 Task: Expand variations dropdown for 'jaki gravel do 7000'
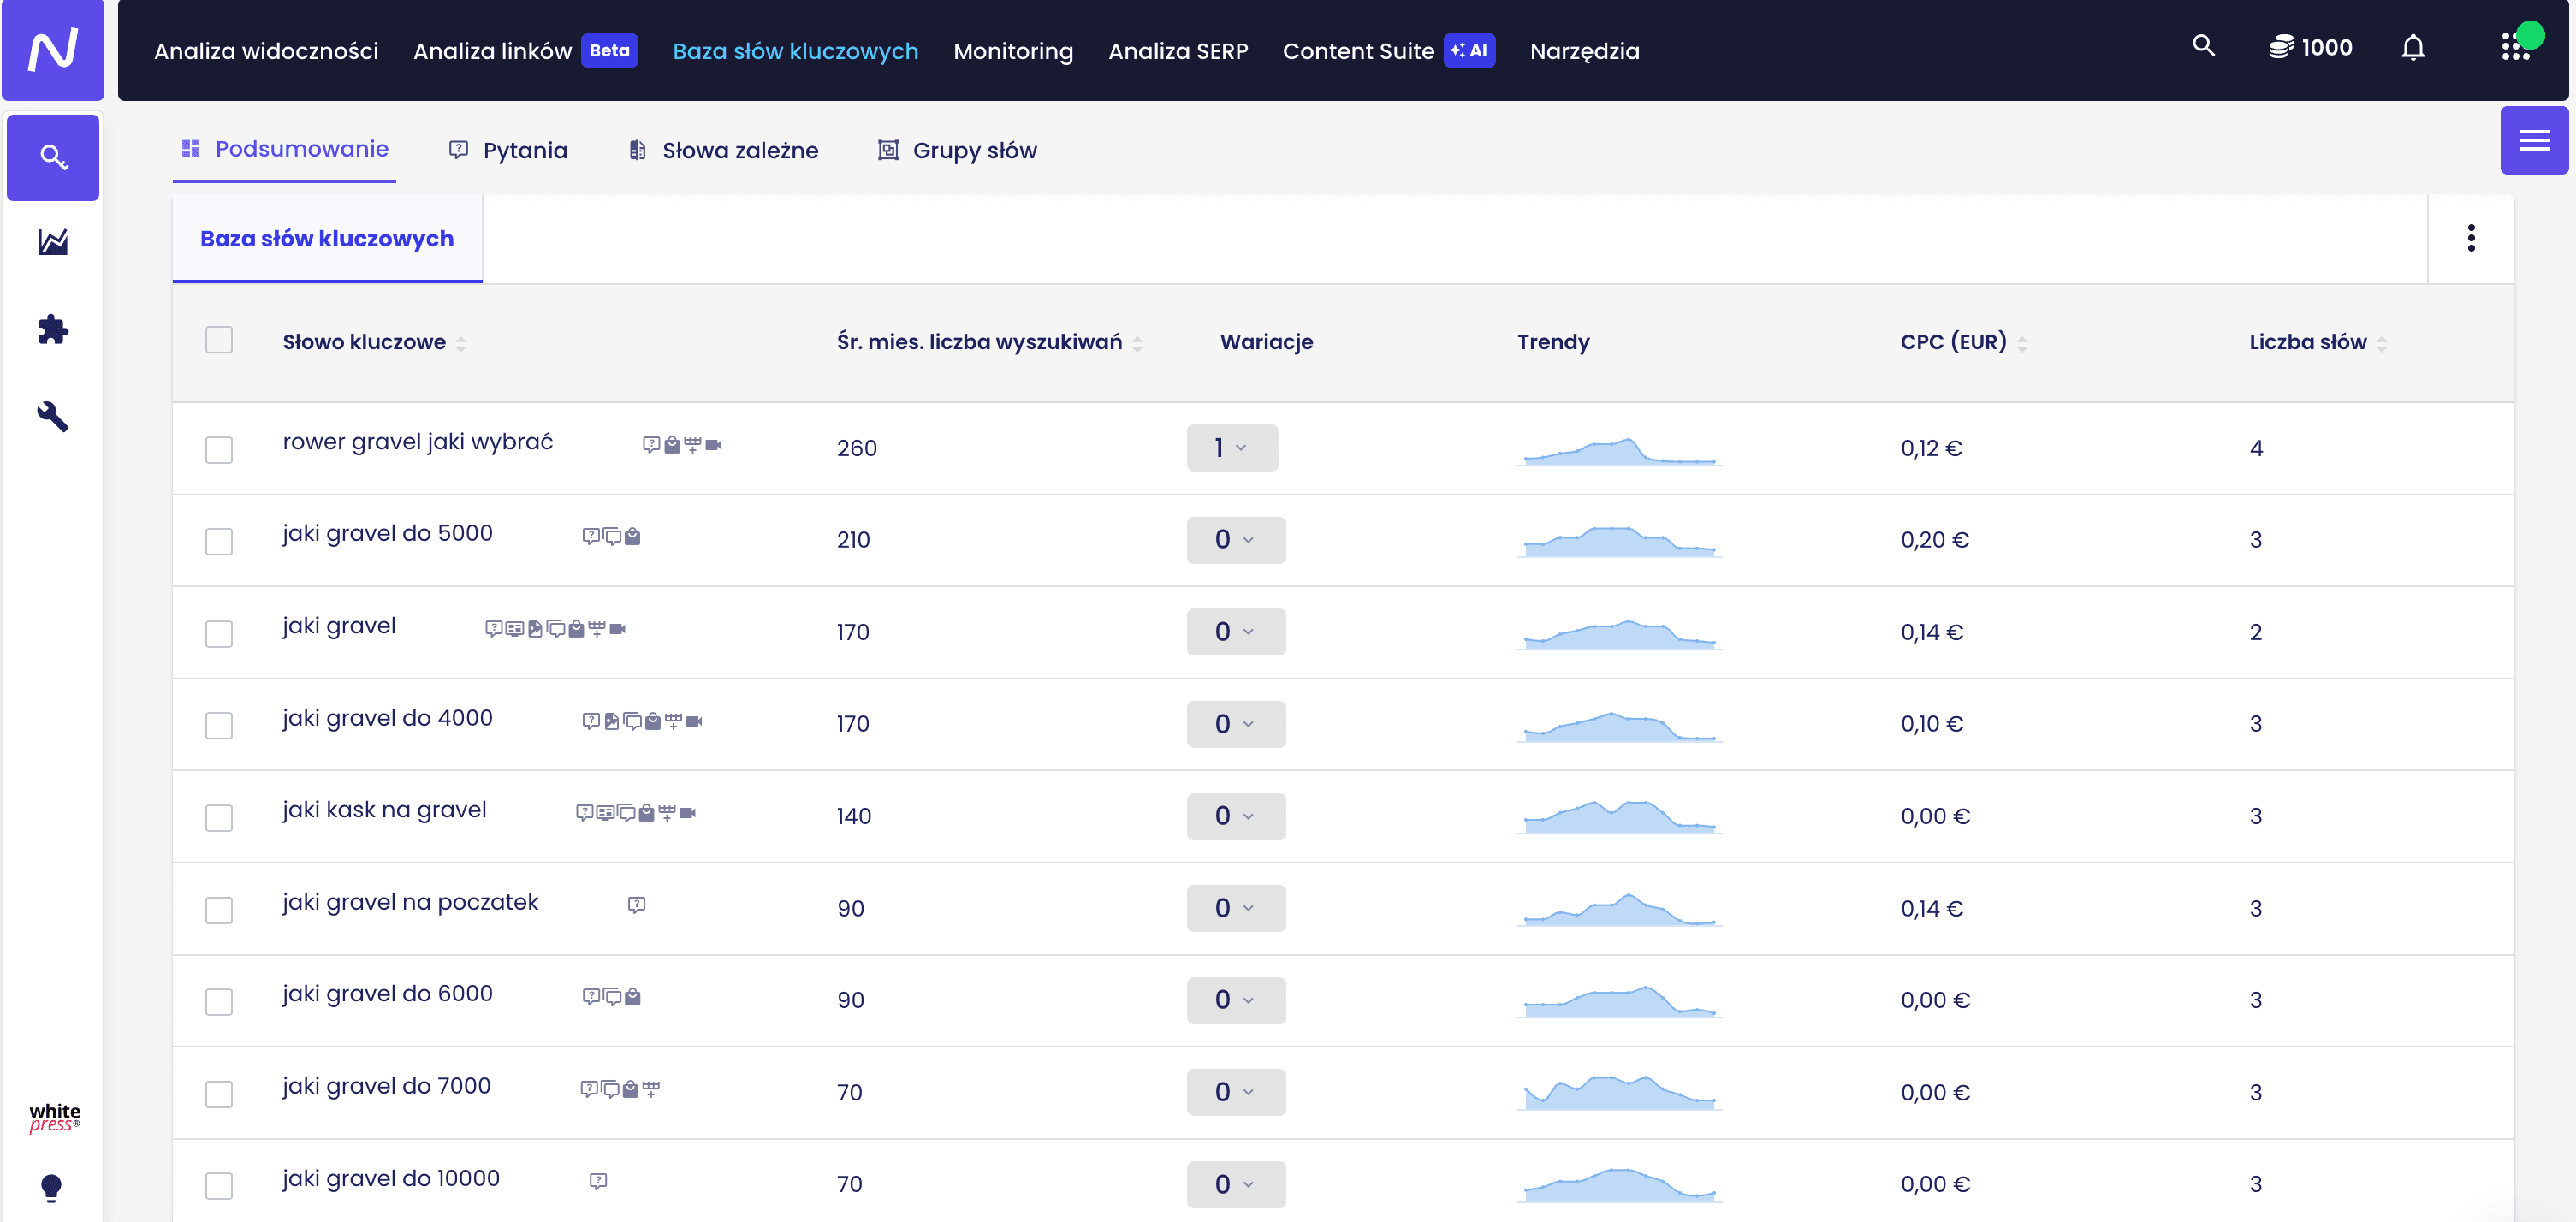[x=1236, y=1092]
